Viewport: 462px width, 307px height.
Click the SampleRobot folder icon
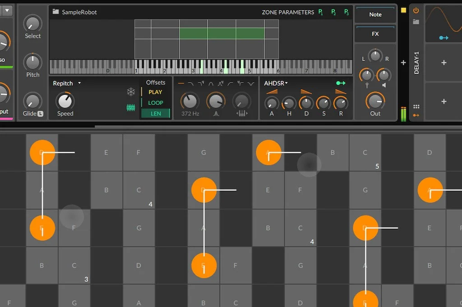(x=55, y=12)
